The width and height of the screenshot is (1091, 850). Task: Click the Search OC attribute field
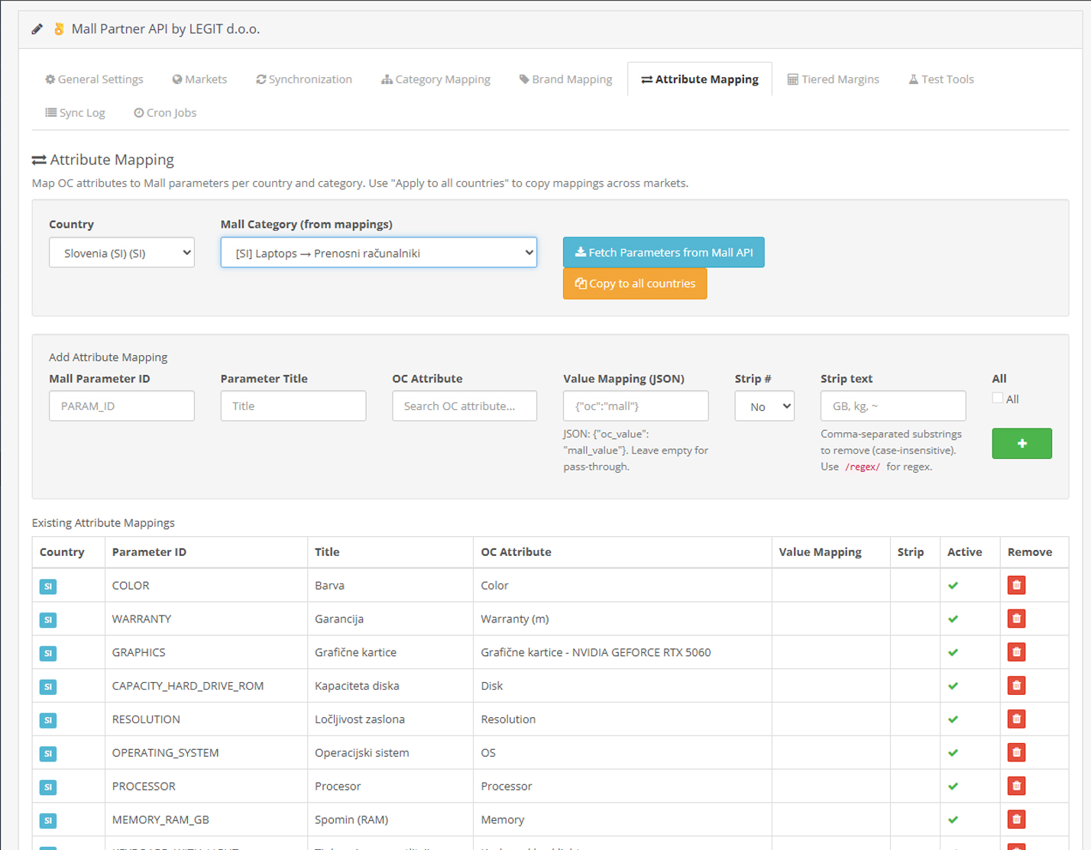465,406
